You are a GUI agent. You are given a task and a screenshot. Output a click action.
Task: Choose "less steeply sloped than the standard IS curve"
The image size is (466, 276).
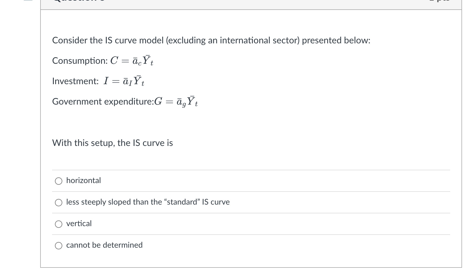coord(59,202)
